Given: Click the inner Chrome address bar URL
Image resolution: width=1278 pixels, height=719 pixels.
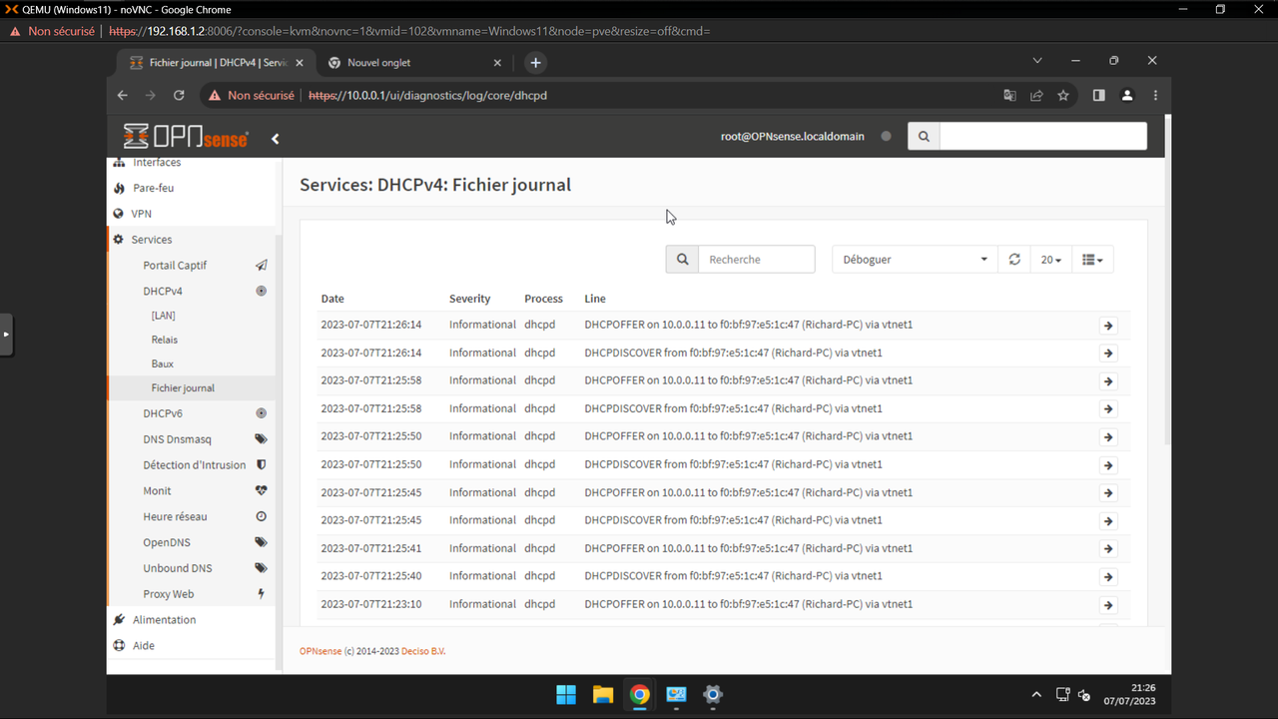Looking at the screenshot, I should (x=427, y=96).
